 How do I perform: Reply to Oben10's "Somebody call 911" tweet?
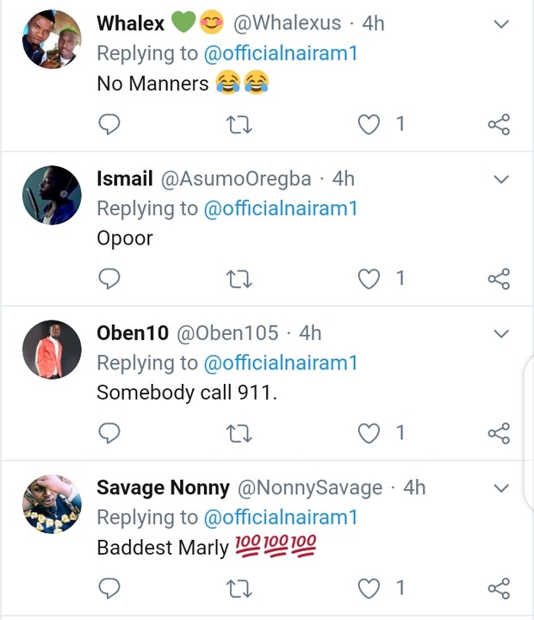pos(109,433)
